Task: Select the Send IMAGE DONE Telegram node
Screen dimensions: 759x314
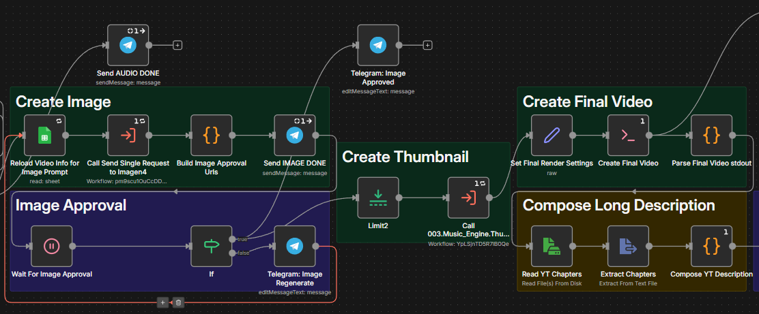Action: click(294, 135)
